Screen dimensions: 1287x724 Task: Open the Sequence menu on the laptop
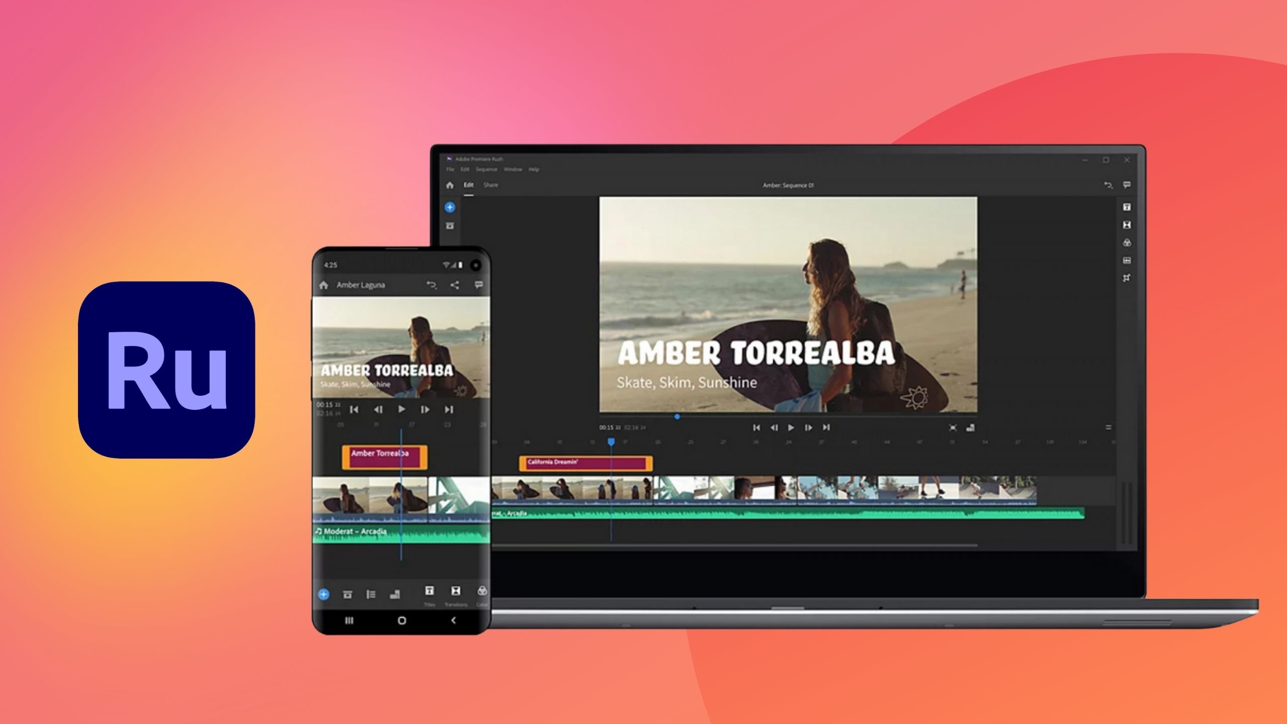[486, 169]
